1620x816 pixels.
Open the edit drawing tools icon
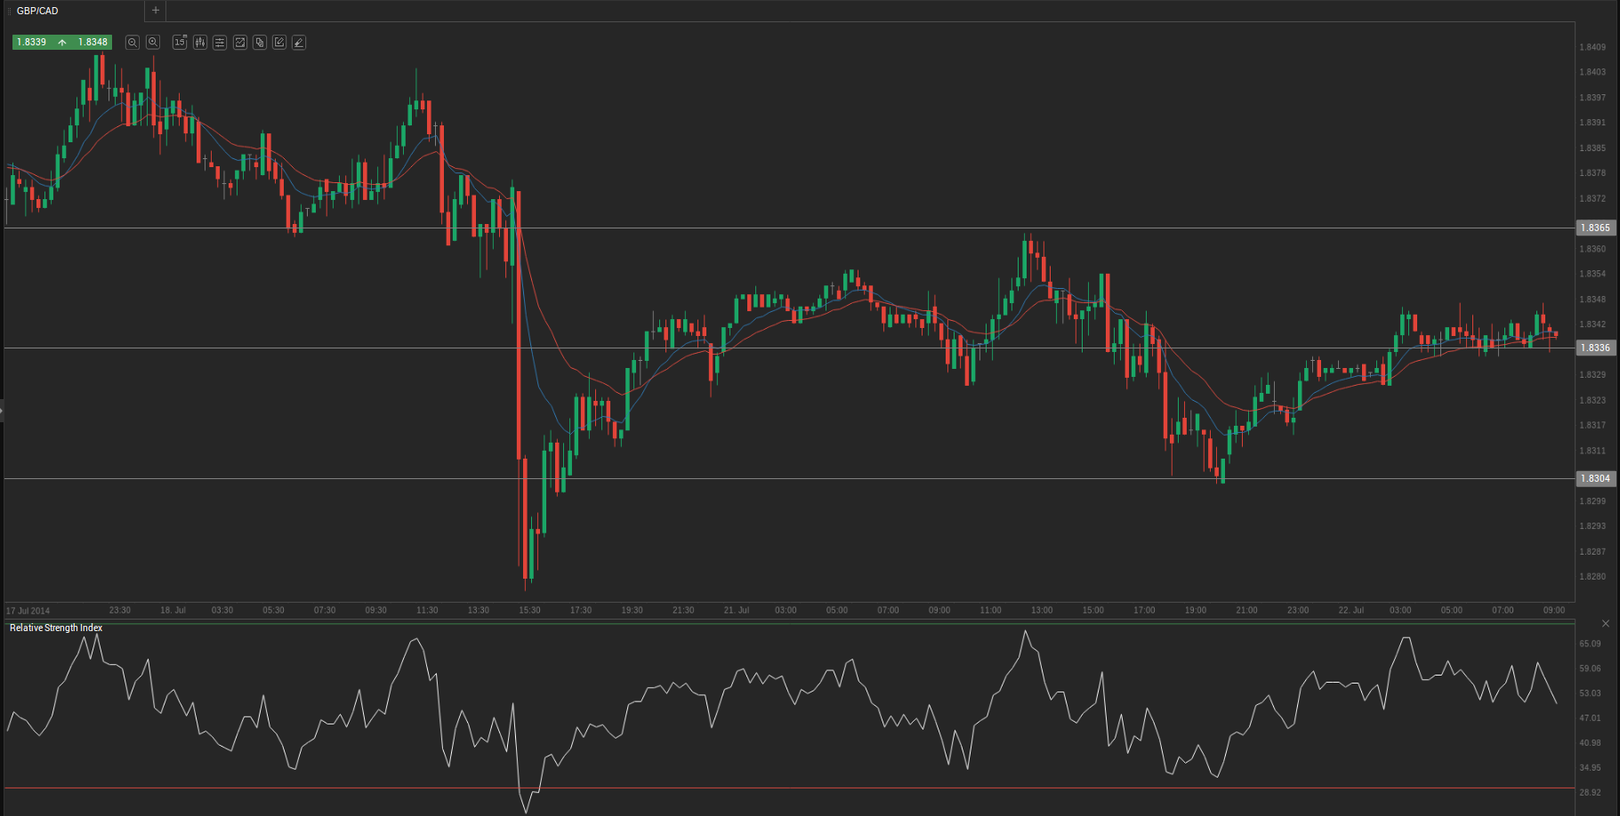(x=279, y=43)
